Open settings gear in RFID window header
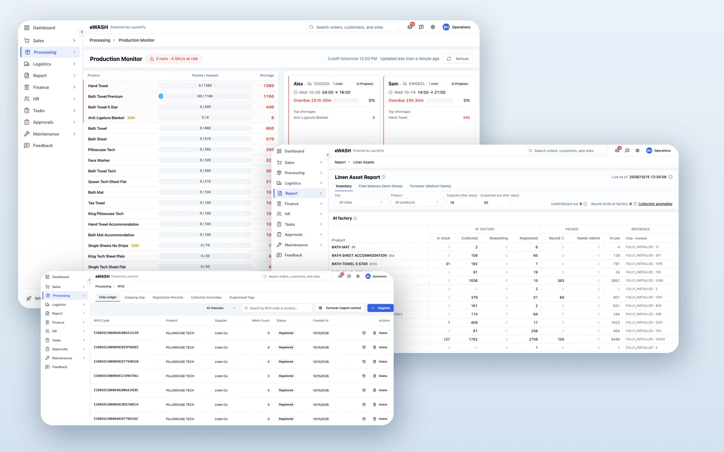 (x=358, y=276)
